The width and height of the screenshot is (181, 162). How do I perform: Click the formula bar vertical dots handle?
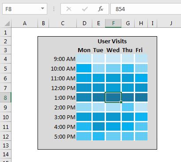point(54,9)
